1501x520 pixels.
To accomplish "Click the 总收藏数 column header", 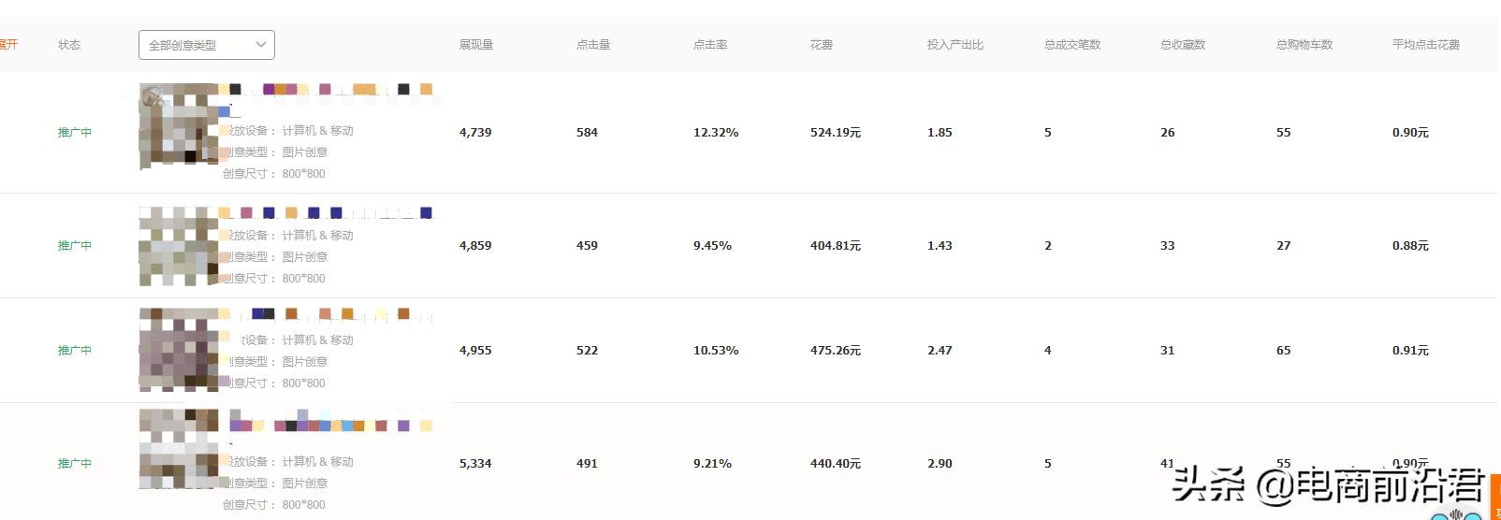I will 1183,45.
